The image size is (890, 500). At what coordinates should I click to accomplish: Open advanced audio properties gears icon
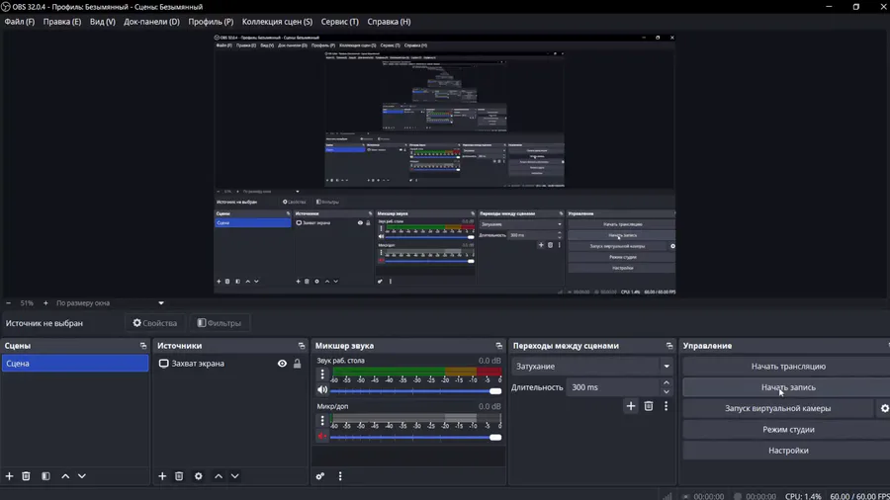click(320, 476)
